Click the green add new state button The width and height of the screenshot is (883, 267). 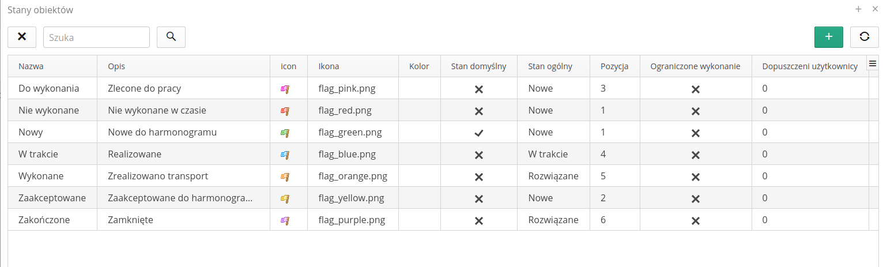(828, 37)
